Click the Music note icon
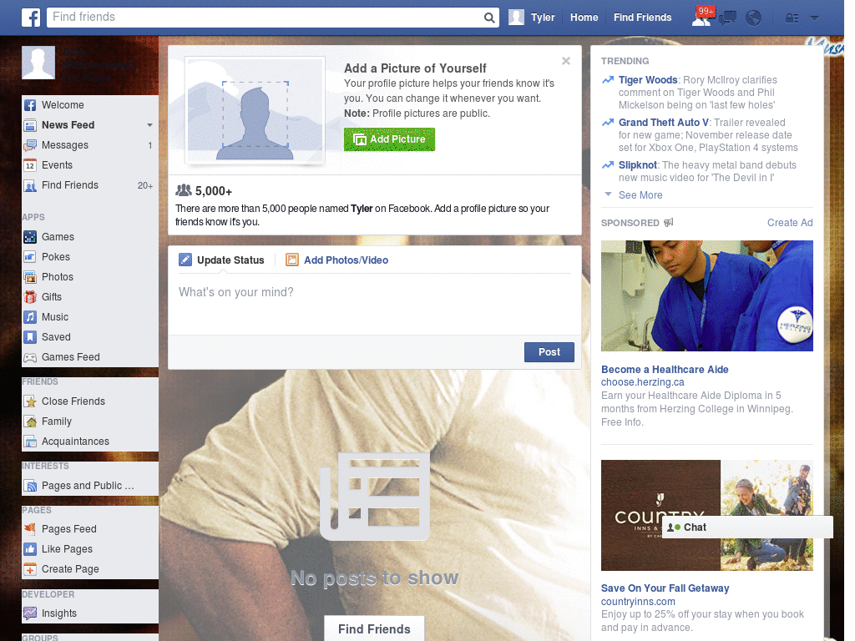The image size is (855, 641). pos(30,317)
